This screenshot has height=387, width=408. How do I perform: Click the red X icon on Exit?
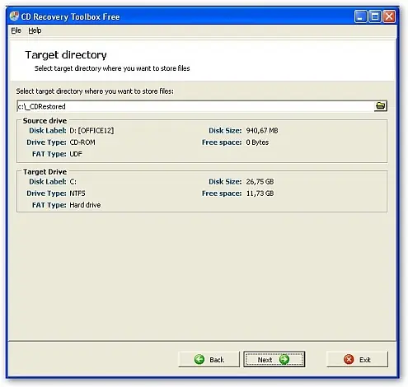[x=349, y=359]
